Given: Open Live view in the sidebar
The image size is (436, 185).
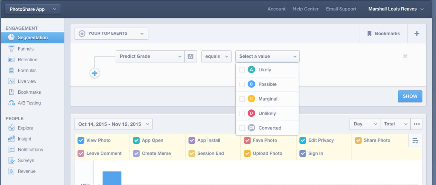Looking at the screenshot, I should tap(27, 81).
